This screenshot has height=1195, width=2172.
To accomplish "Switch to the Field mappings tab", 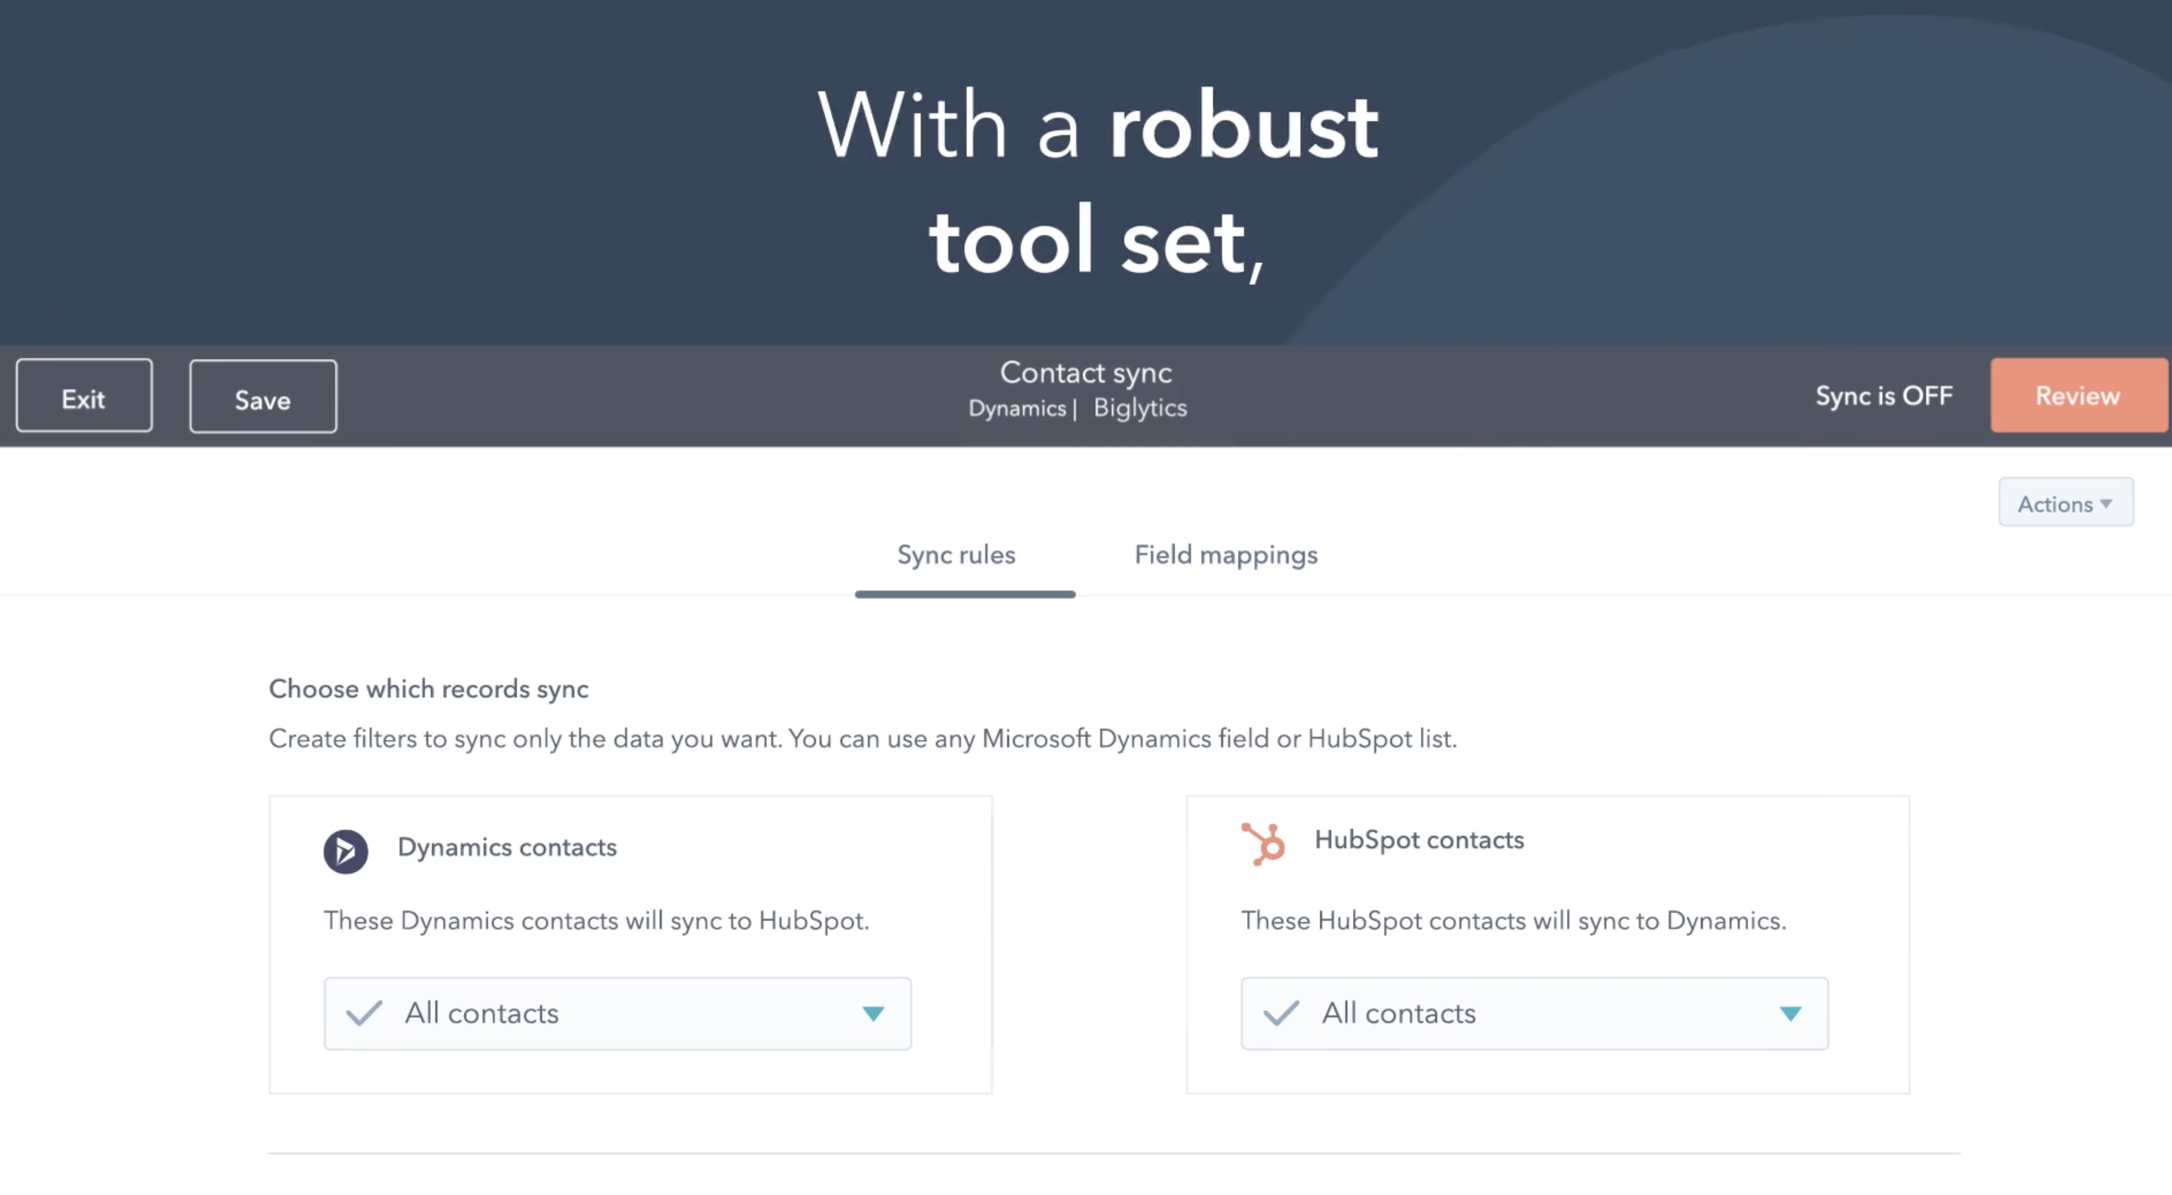I will coord(1225,555).
